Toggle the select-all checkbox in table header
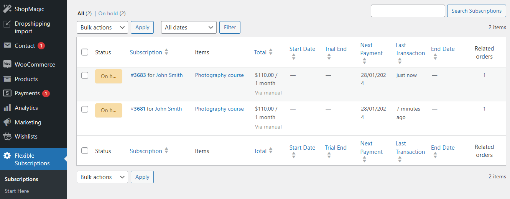This screenshot has width=510, height=199. pyautogui.click(x=85, y=52)
